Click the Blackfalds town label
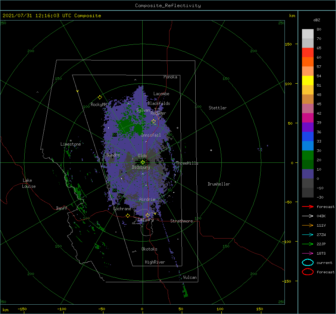Image resolution: width=336 pixels, height=314 pixels. pos(159,103)
